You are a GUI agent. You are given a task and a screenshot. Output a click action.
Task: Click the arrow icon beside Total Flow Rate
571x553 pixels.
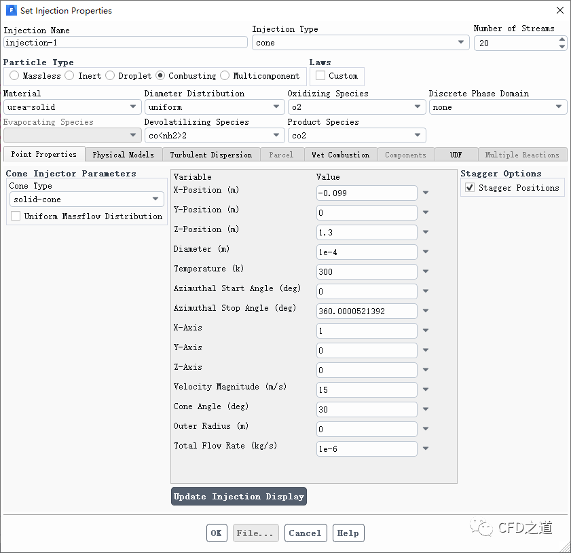click(426, 449)
